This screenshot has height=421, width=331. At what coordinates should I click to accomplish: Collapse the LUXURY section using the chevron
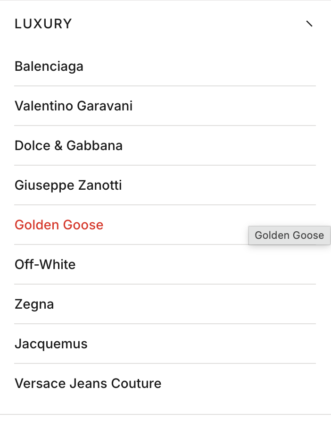pos(309,24)
